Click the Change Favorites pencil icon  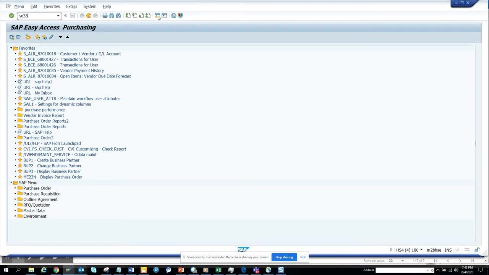point(51,37)
